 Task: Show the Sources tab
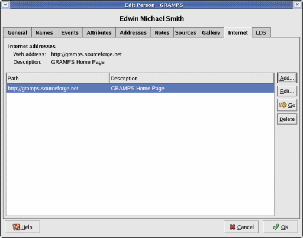pyautogui.click(x=186, y=32)
